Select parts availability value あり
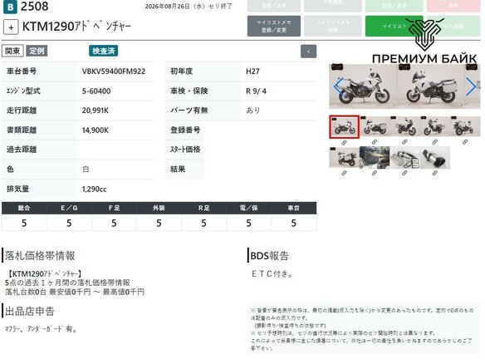The height and width of the screenshot is (364, 485). coord(253,111)
